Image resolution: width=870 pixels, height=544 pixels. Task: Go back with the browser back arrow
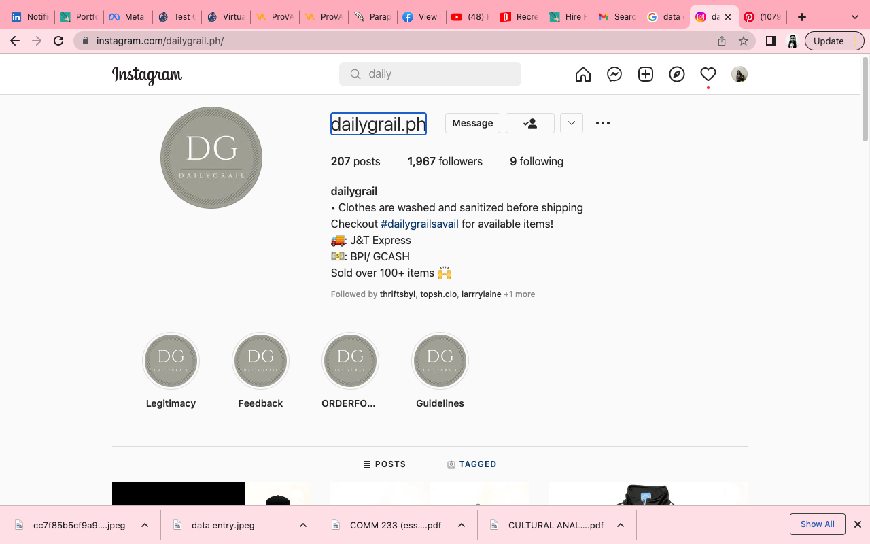pos(15,41)
